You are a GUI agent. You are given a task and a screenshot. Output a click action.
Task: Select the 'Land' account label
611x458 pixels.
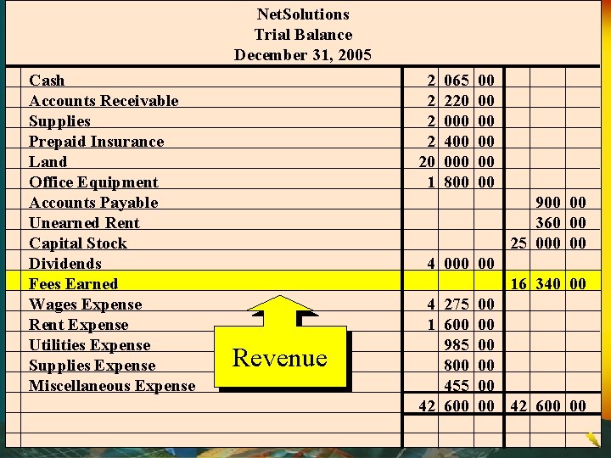point(48,162)
